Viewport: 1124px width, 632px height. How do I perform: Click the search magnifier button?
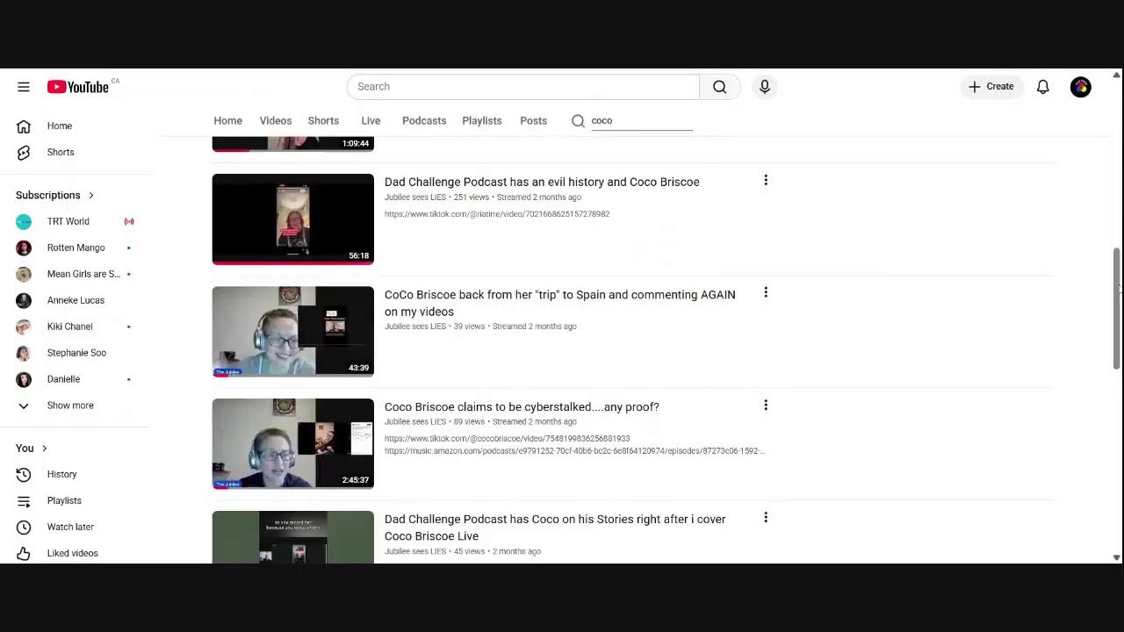point(720,87)
